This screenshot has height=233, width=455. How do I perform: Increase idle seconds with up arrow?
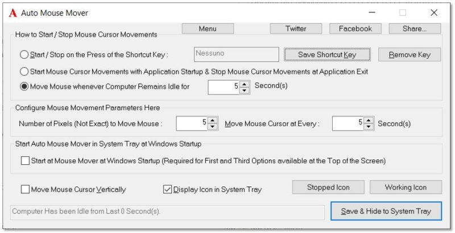[245, 84]
